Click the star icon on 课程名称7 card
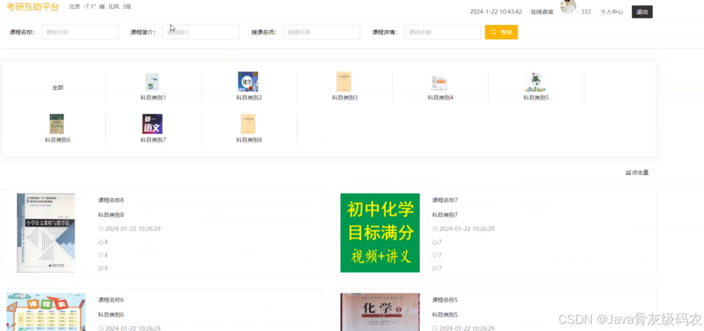This screenshot has width=704, height=331. (x=436, y=255)
